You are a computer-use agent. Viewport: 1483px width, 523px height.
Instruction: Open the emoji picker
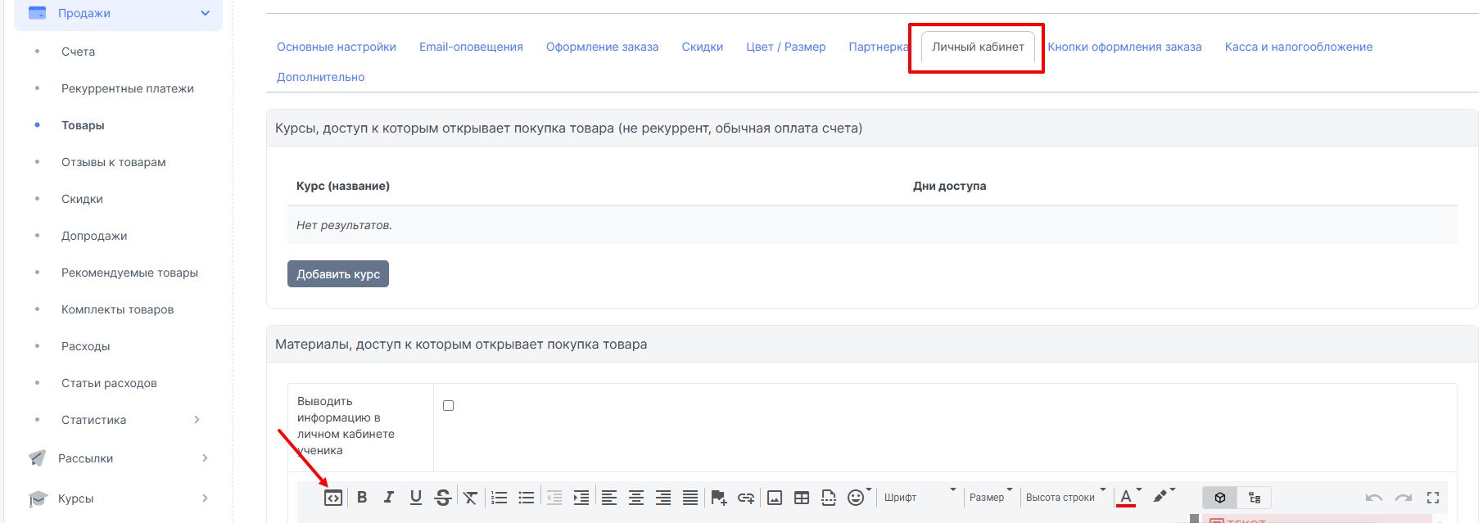click(x=857, y=497)
